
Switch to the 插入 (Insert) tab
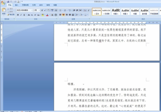(17, 5)
